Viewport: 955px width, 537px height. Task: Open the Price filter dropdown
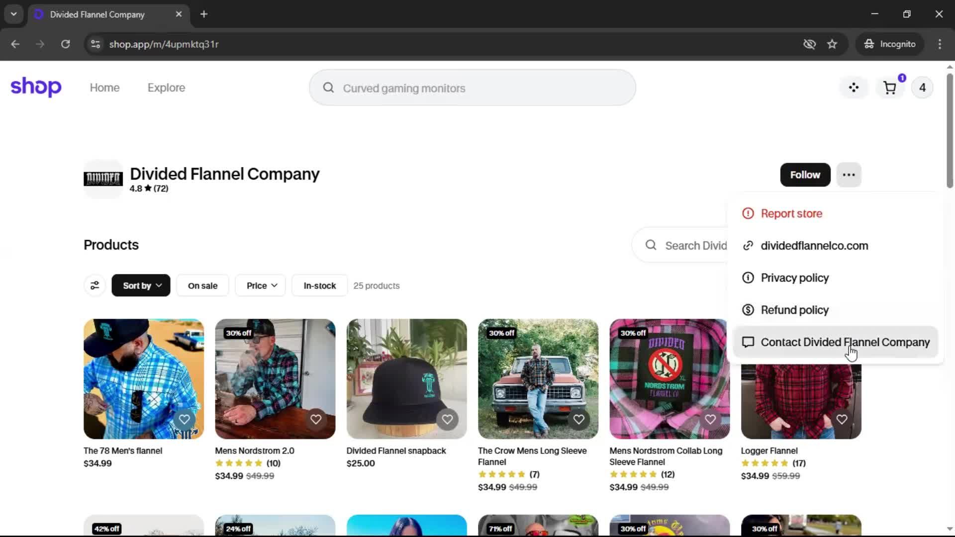(261, 285)
